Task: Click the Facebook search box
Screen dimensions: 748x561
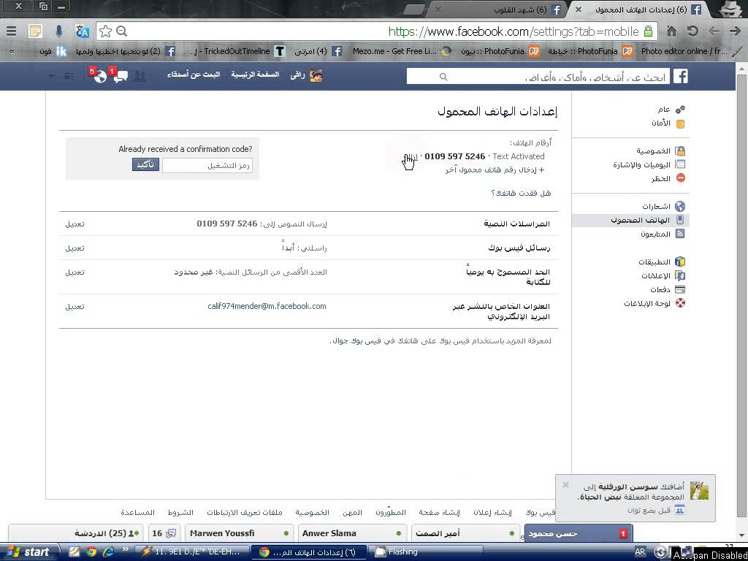Action: click(538, 76)
